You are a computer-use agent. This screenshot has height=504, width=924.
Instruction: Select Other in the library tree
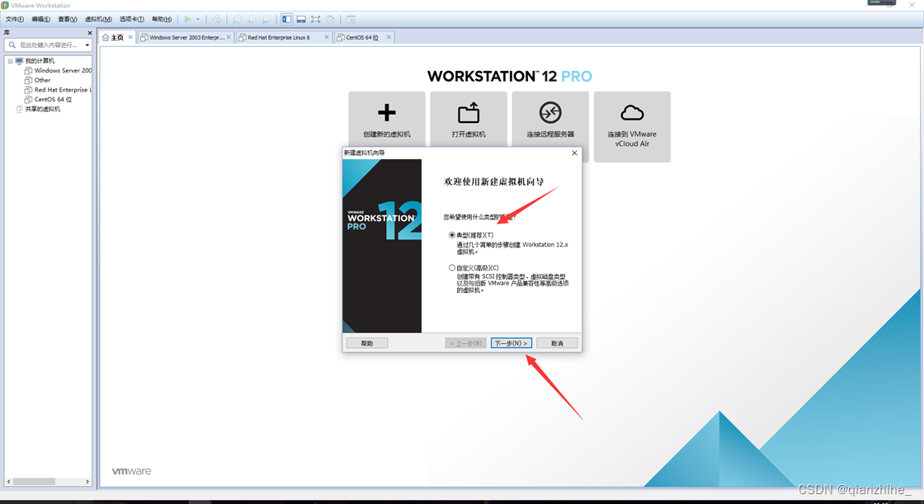pyautogui.click(x=42, y=80)
